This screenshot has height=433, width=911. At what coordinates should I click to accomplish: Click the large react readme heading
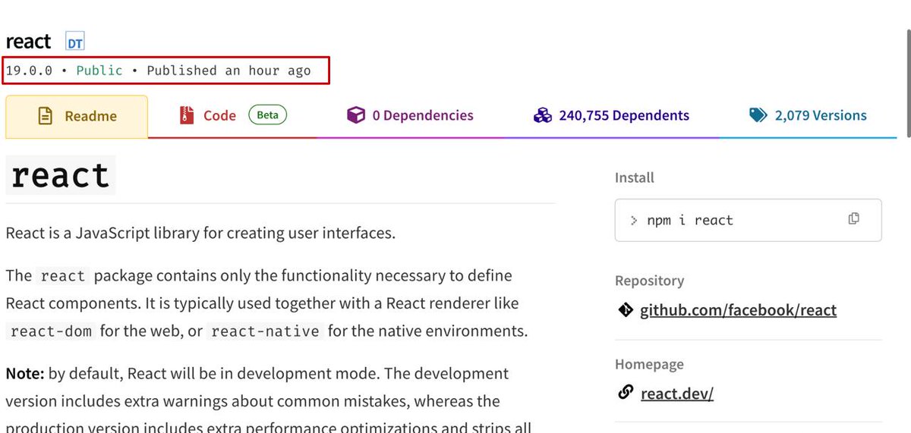61,175
